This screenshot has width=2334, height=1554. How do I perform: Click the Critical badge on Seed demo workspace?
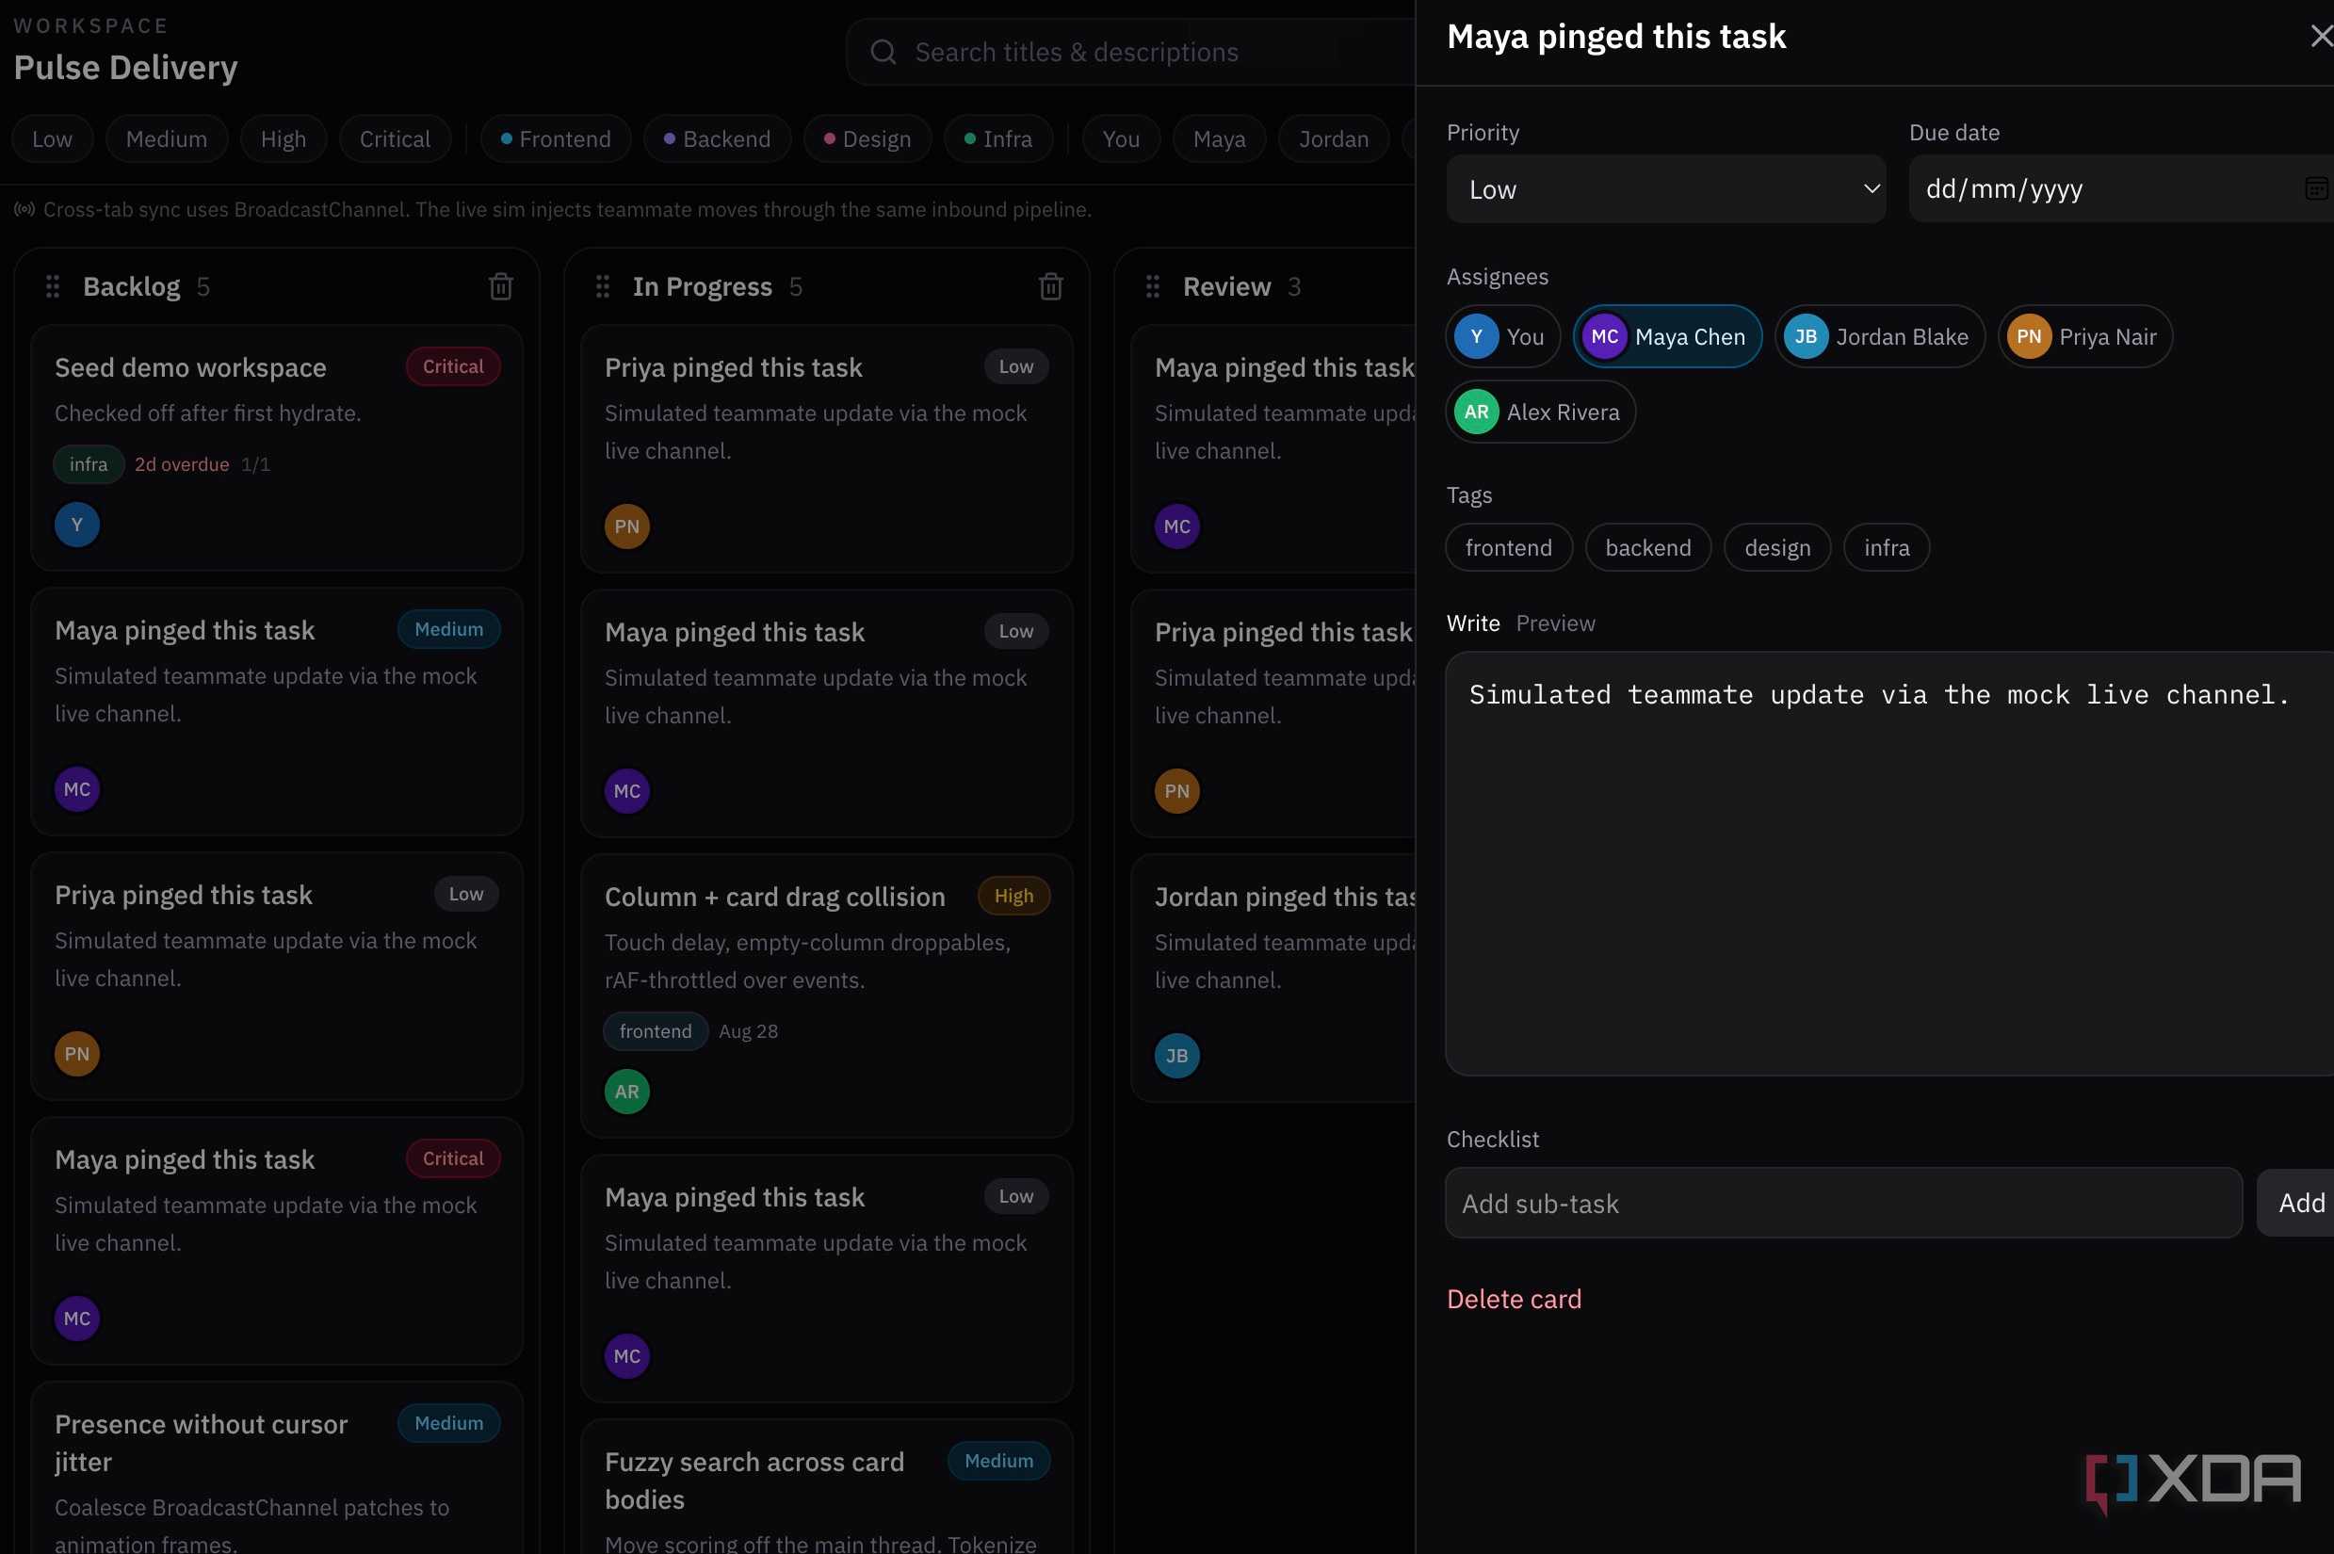[453, 366]
